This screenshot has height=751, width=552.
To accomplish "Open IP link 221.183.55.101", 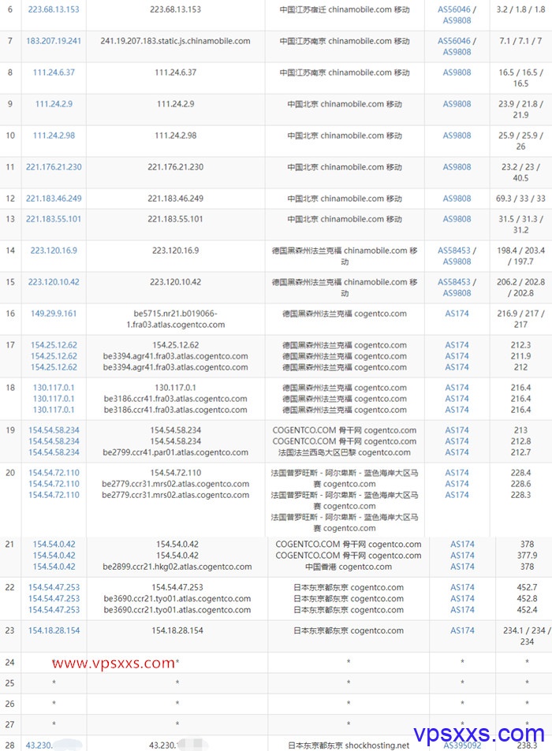I will coord(54,219).
